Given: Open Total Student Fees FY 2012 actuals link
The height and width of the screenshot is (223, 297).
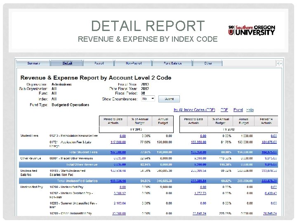Looking at the screenshot, I should [198, 152].
